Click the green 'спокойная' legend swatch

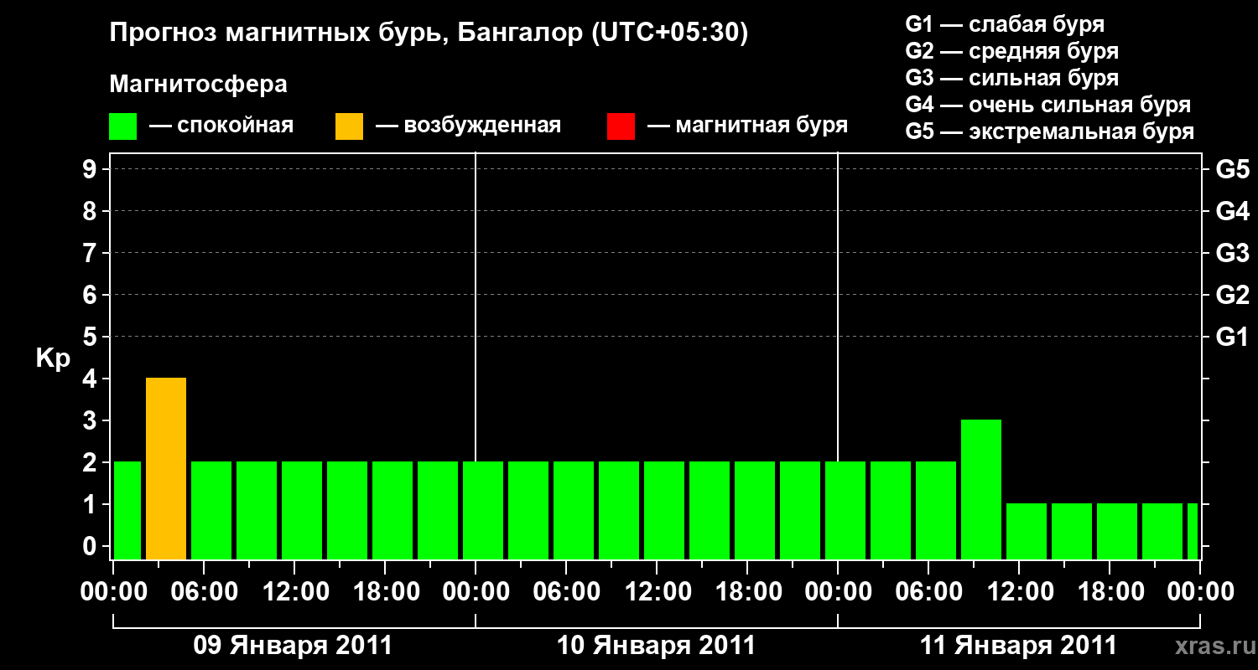click(x=123, y=126)
